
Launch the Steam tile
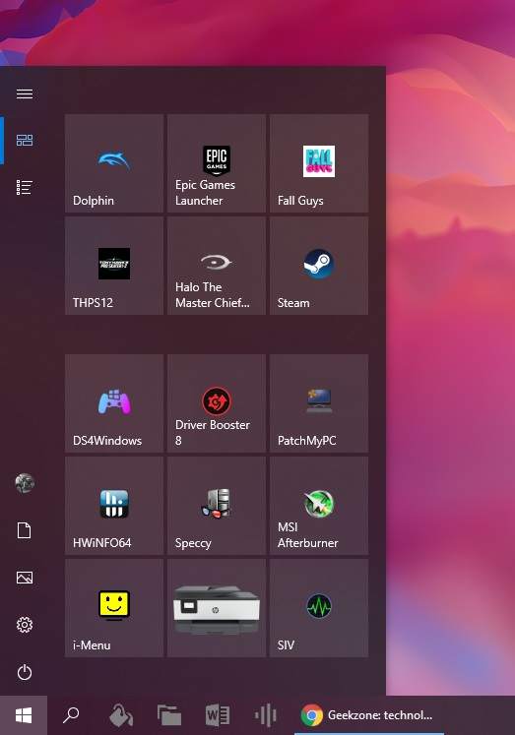[319, 266]
